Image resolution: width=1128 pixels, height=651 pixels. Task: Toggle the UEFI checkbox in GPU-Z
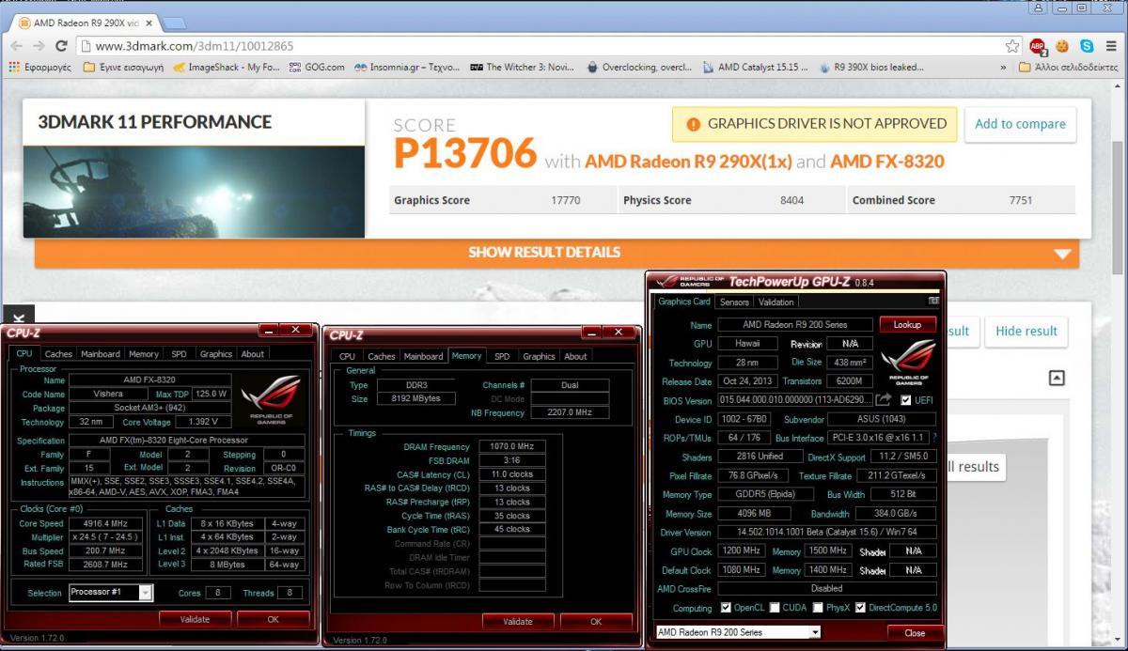point(906,400)
